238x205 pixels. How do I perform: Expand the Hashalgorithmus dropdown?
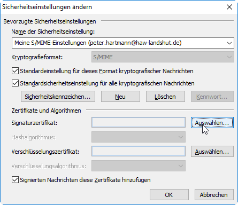[x=139, y=137]
